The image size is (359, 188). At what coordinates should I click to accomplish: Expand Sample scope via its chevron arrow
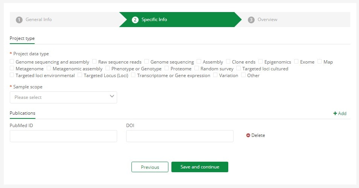coord(112,96)
